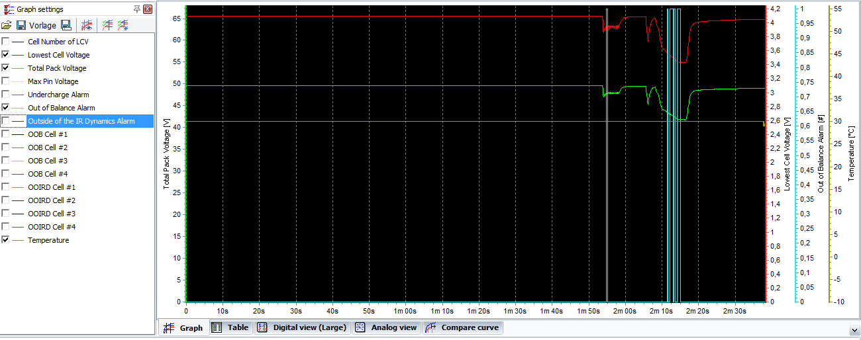
Task: Click the open folder icon in Graph settings
Action: click(7, 25)
